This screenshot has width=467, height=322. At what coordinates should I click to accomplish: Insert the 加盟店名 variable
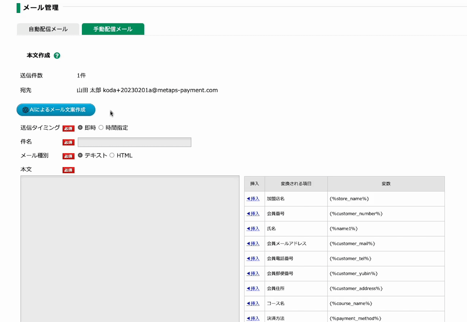click(x=253, y=199)
